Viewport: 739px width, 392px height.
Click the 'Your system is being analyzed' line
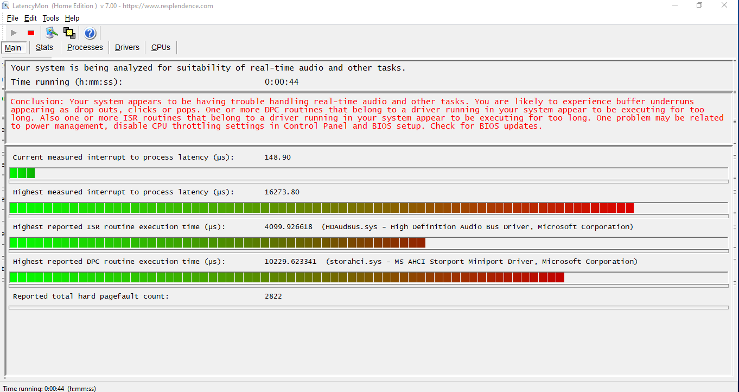(208, 68)
